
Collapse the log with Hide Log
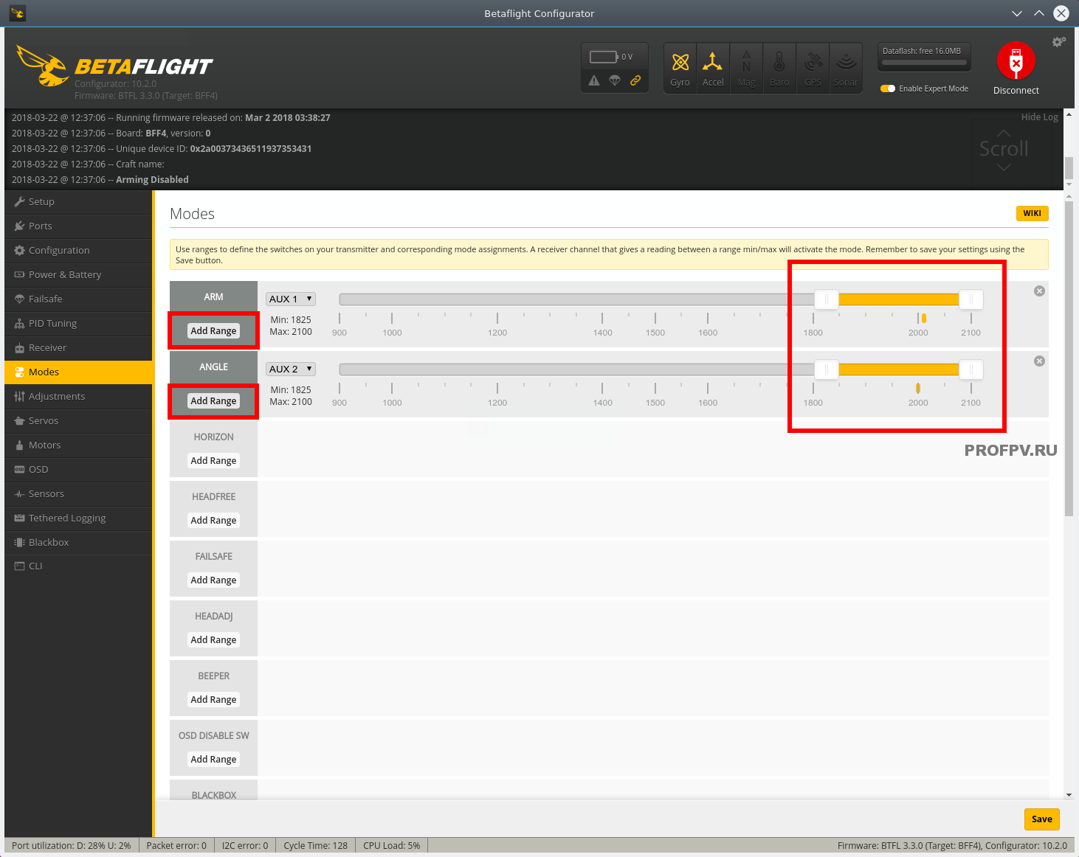(x=1039, y=117)
